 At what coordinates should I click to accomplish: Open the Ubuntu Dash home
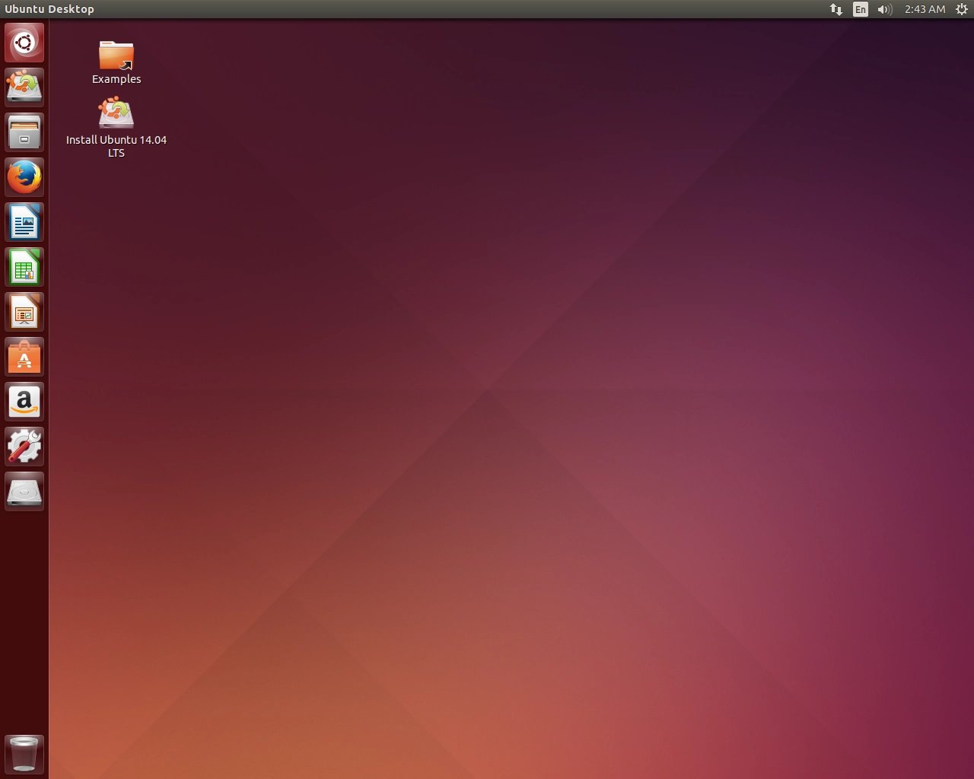click(24, 43)
